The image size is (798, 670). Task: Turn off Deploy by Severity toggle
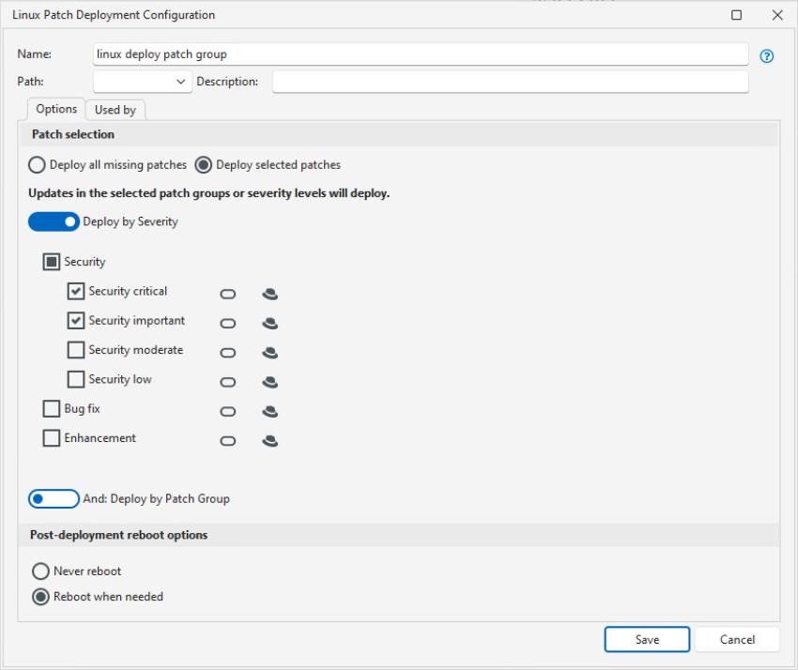pyautogui.click(x=54, y=221)
